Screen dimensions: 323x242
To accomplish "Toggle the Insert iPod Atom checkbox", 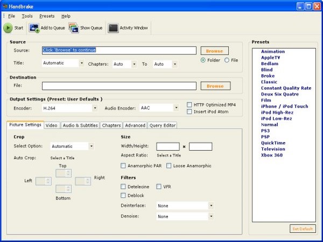I will pos(189,112).
